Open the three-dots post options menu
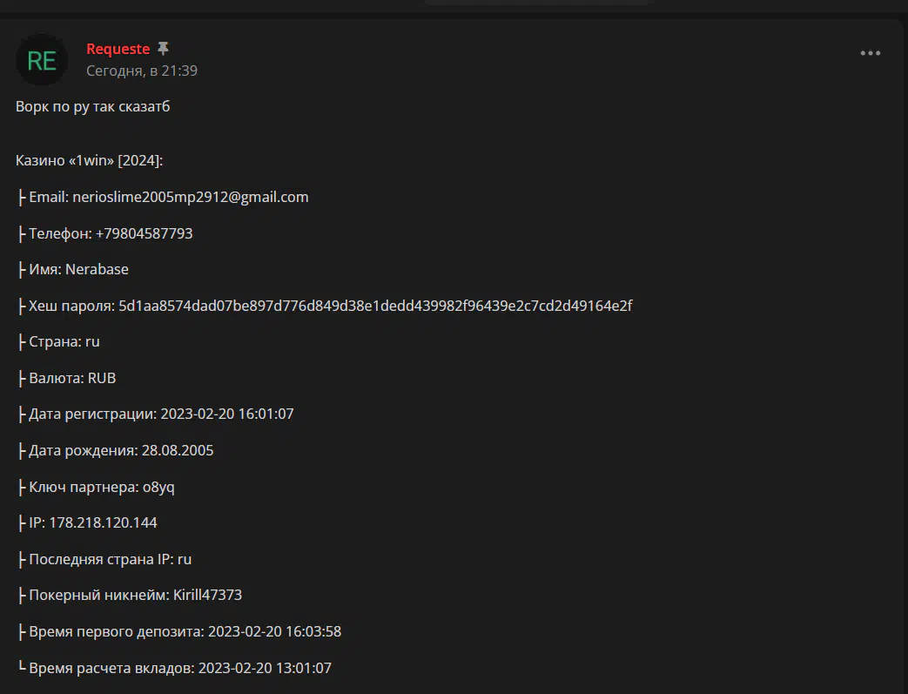Screen dimensions: 908x694 pyautogui.click(x=870, y=53)
